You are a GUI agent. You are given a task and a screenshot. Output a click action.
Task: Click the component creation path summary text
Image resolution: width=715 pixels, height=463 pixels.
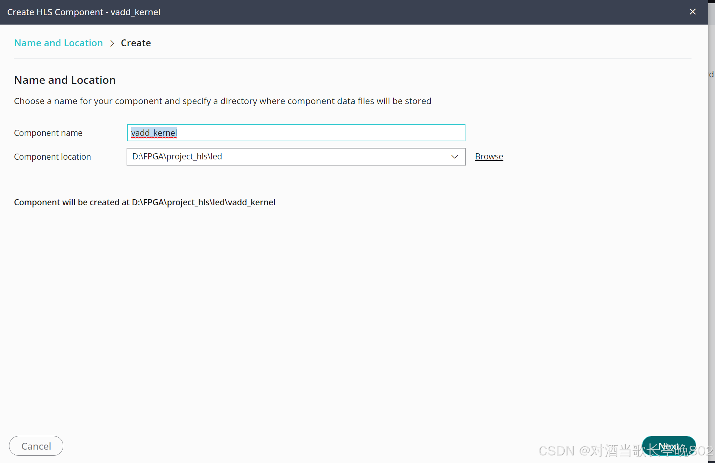[x=145, y=202]
